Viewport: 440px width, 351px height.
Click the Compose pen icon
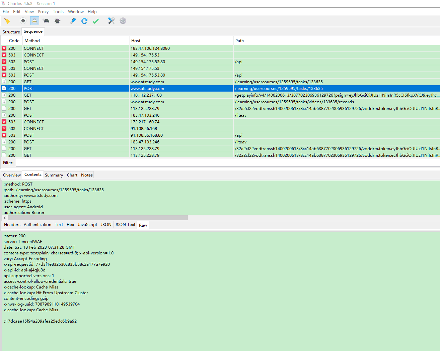pyautogui.click(x=73, y=21)
